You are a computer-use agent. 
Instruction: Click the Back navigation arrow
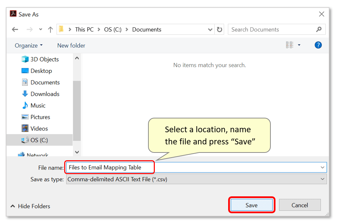[15, 29]
